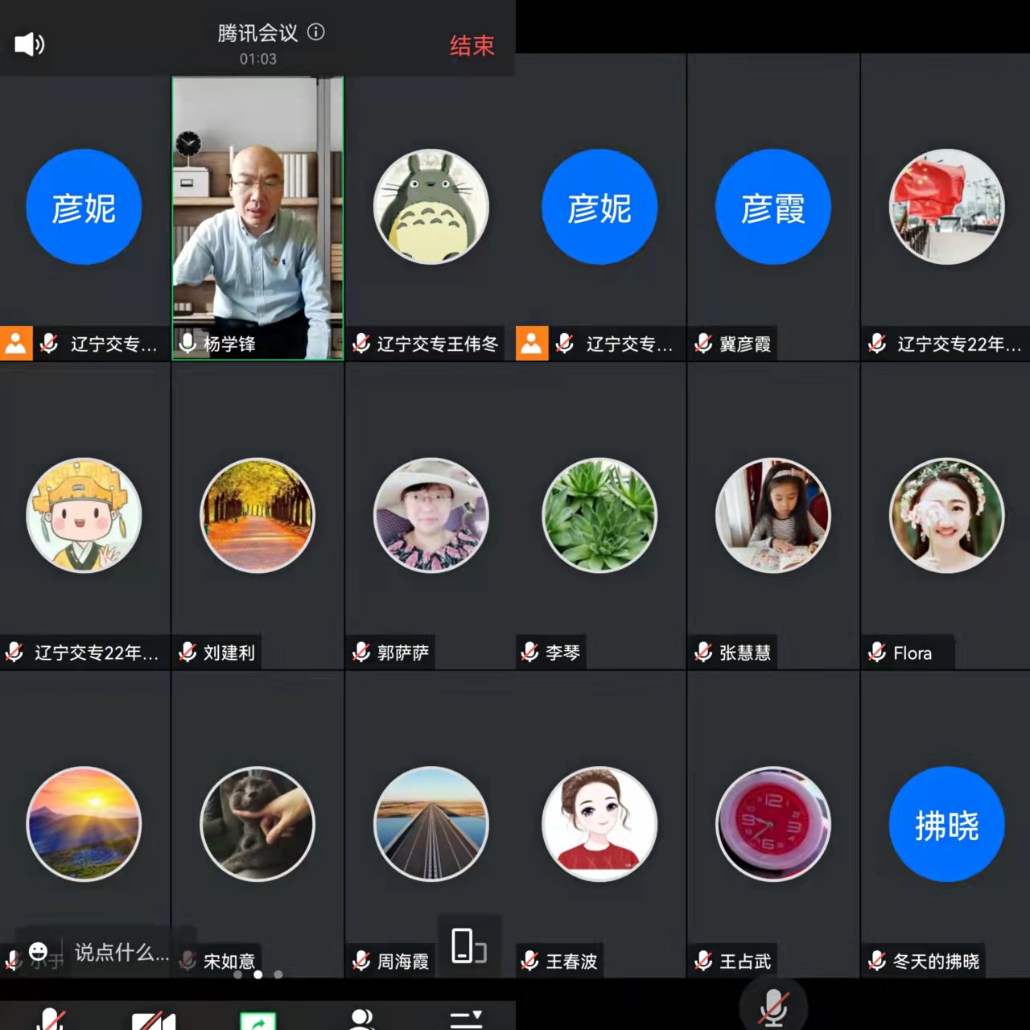The image size is (1030, 1030).
Task: Select 杨学锋's live video tile
Action: [257, 209]
